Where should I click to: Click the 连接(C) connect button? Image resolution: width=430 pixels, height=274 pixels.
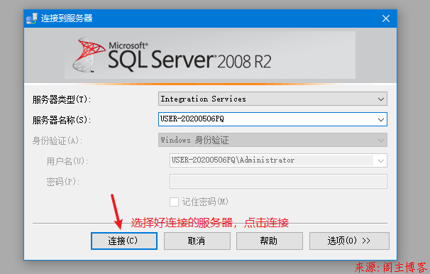[x=124, y=241]
